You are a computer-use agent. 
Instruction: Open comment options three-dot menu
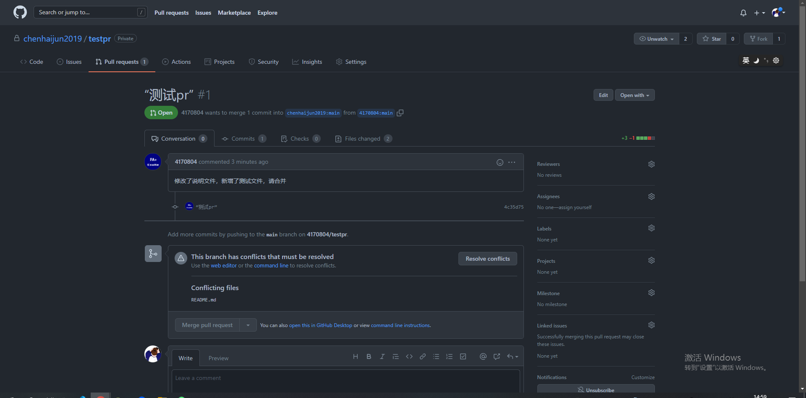pos(512,162)
